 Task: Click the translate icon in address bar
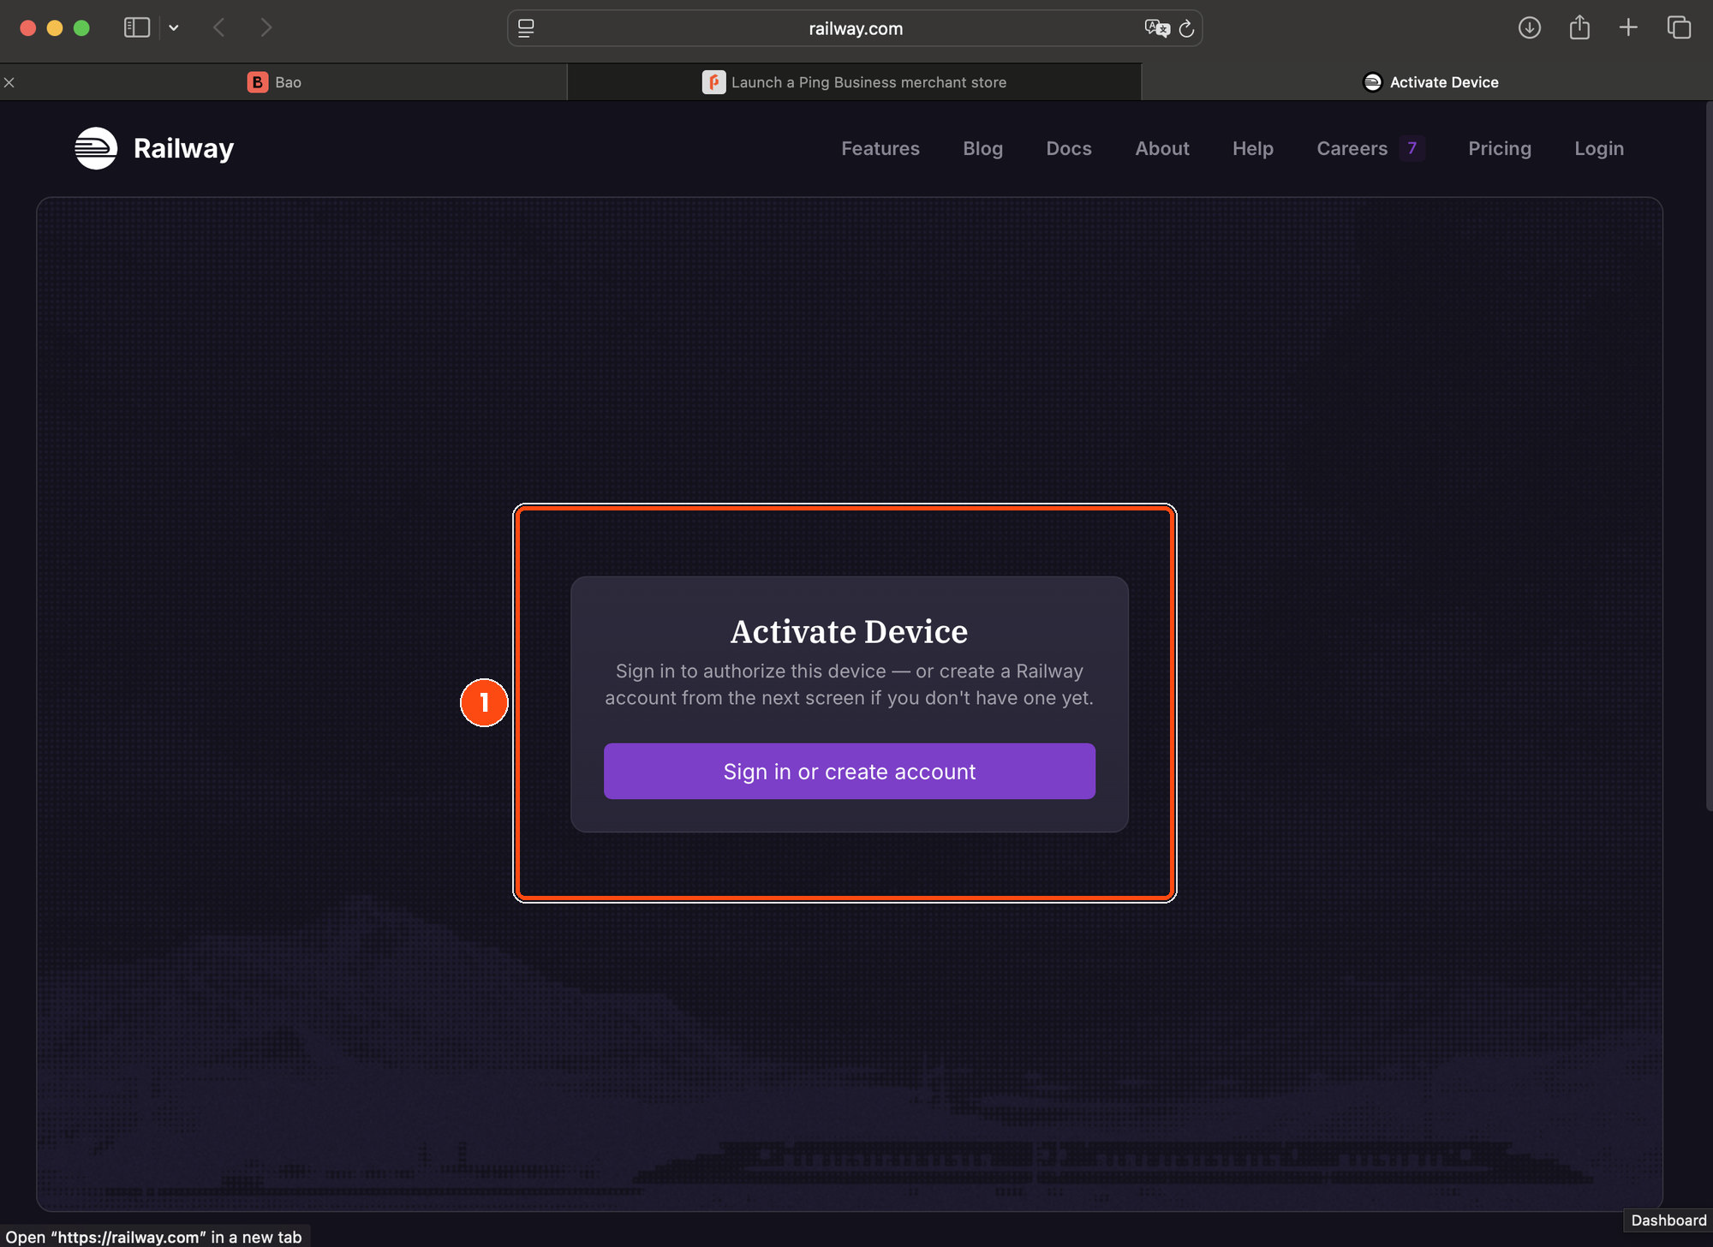[1156, 28]
